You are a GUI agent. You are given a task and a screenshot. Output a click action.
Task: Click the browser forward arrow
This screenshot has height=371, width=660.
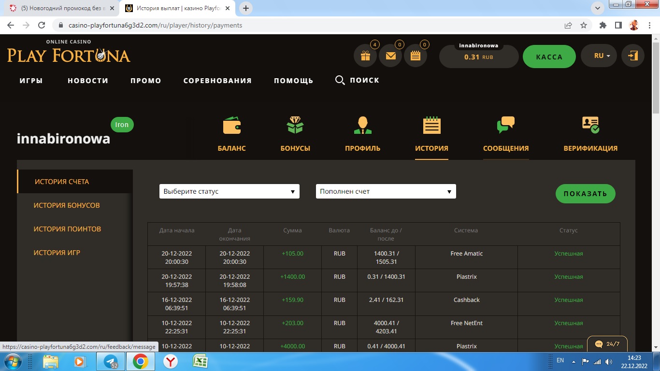pos(26,25)
